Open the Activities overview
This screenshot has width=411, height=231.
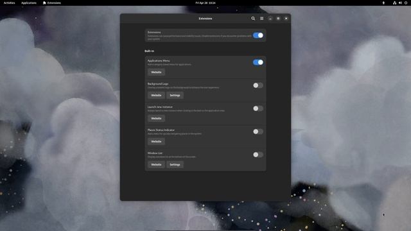pos(9,3)
